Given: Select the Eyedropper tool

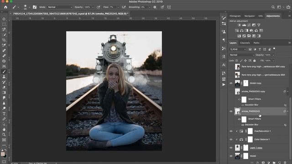Looking at the screenshot, I should [4, 45].
